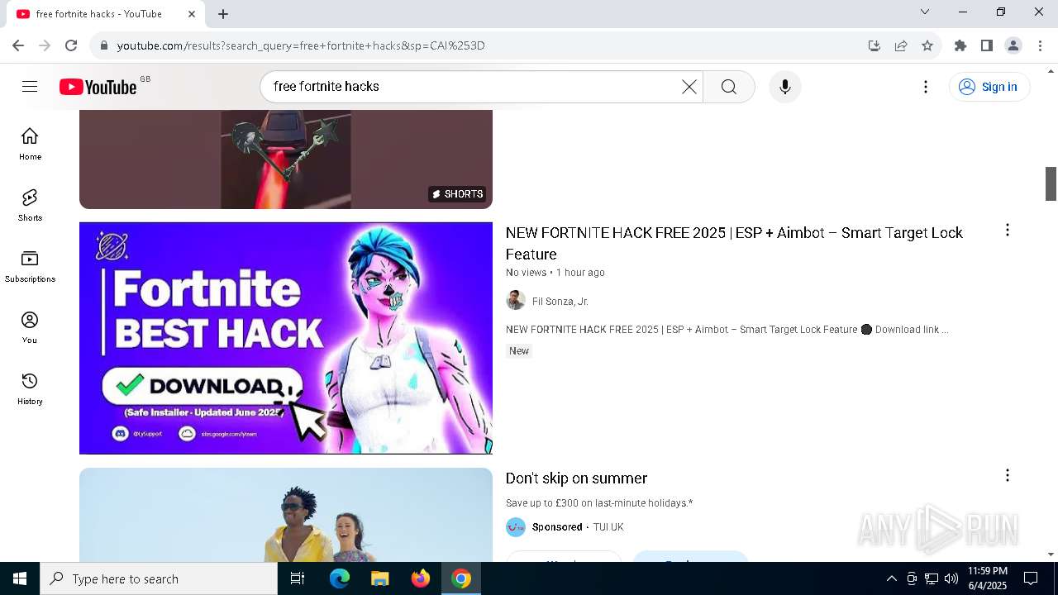Click the Windows taskbar search box

159,578
